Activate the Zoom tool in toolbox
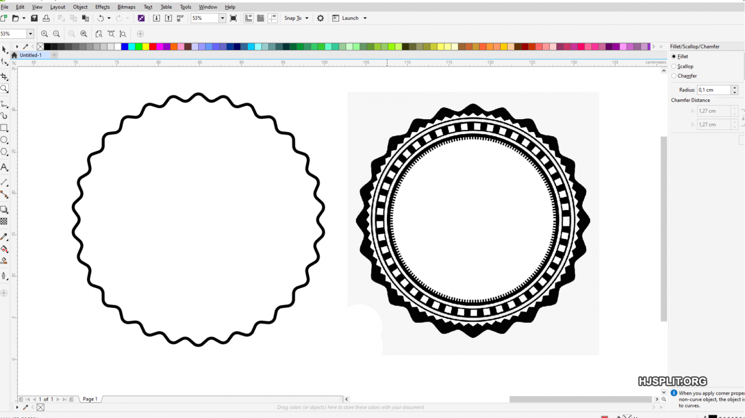The width and height of the screenshot is (745, 418). pyautogui.click(x=4, y=89)
